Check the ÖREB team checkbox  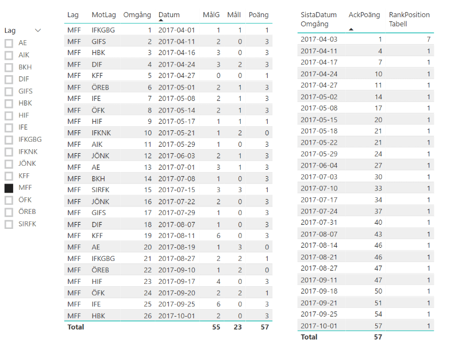tap(9, 212)
